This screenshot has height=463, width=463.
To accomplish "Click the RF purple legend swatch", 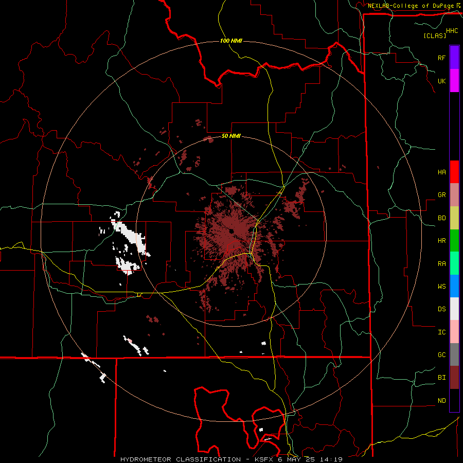I will click(x=454, y=58).
